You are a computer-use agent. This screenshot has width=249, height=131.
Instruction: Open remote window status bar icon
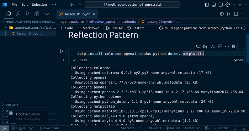[4, 128]
